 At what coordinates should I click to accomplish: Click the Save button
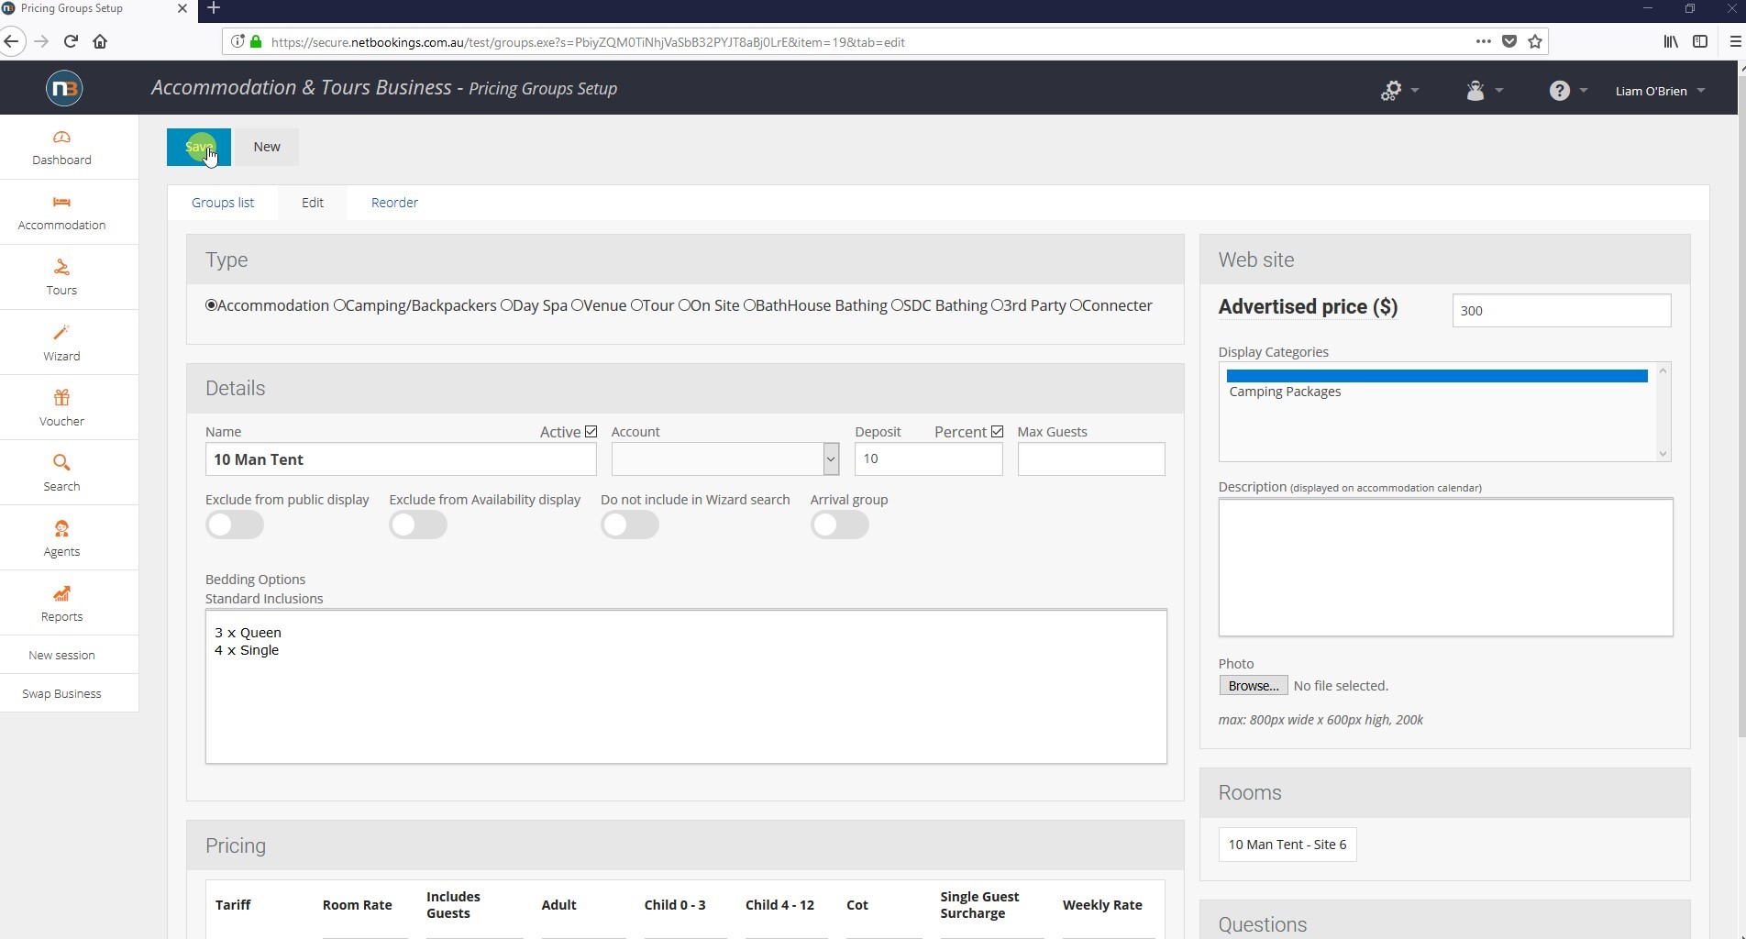(x=199, y=147)
